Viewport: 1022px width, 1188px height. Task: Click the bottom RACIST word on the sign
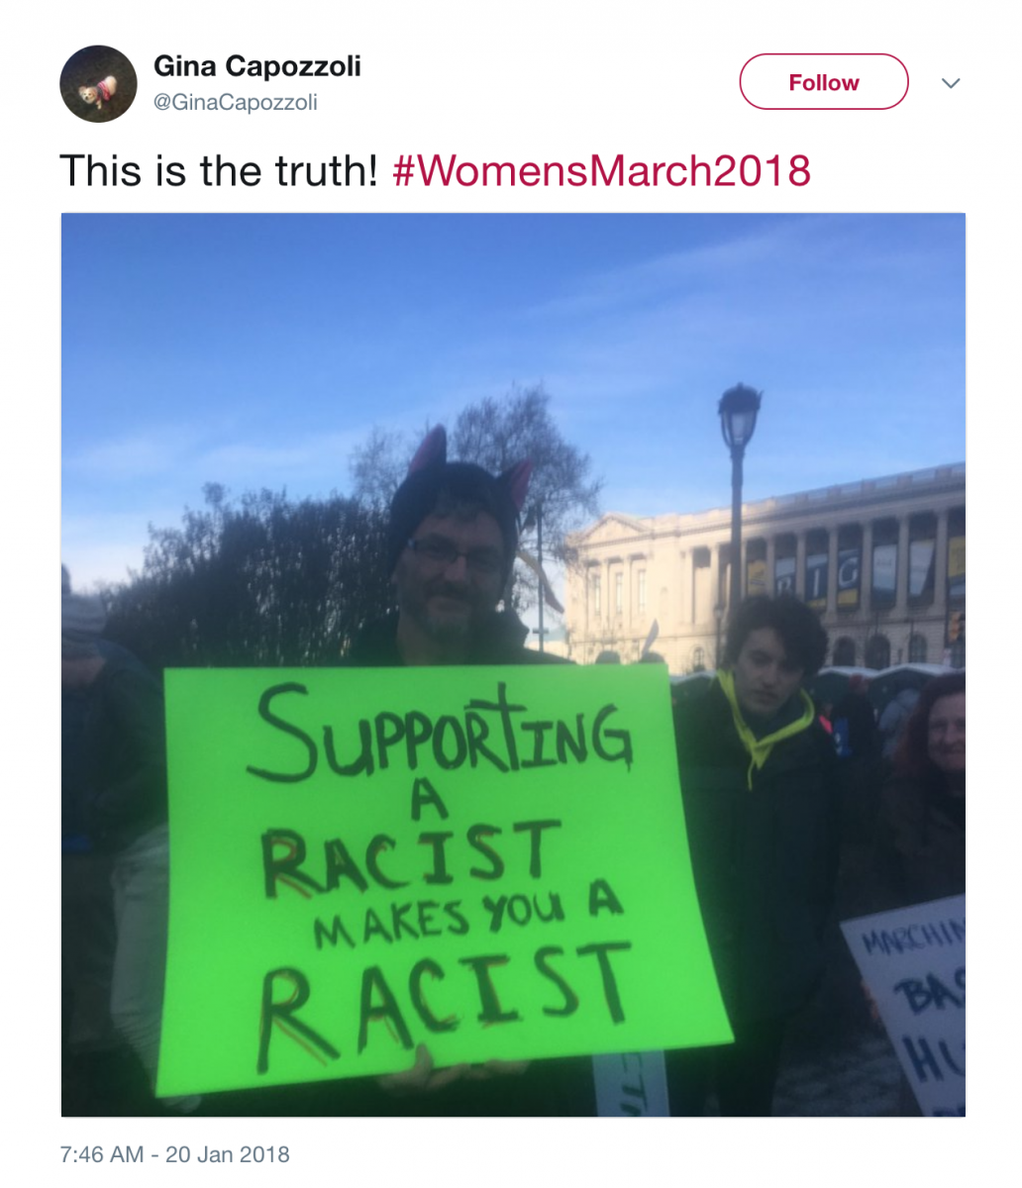pos(443,1002)
